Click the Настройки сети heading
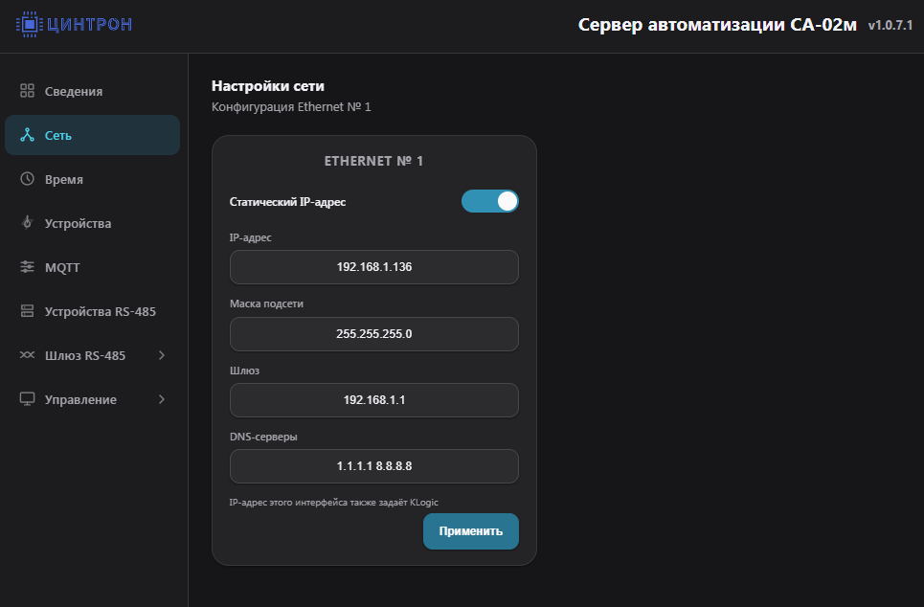 pyautogui.click(x=268, y=86)
